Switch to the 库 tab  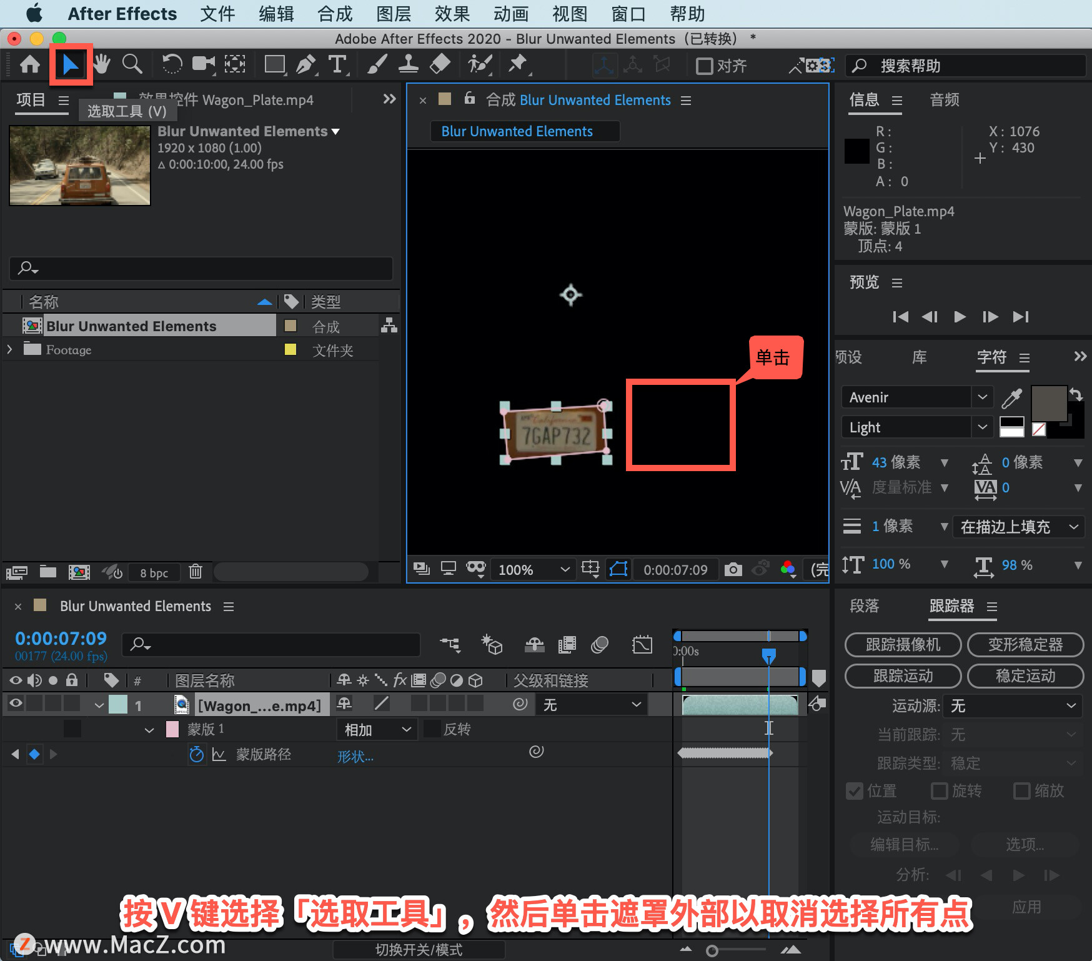(x=919, y=357)
